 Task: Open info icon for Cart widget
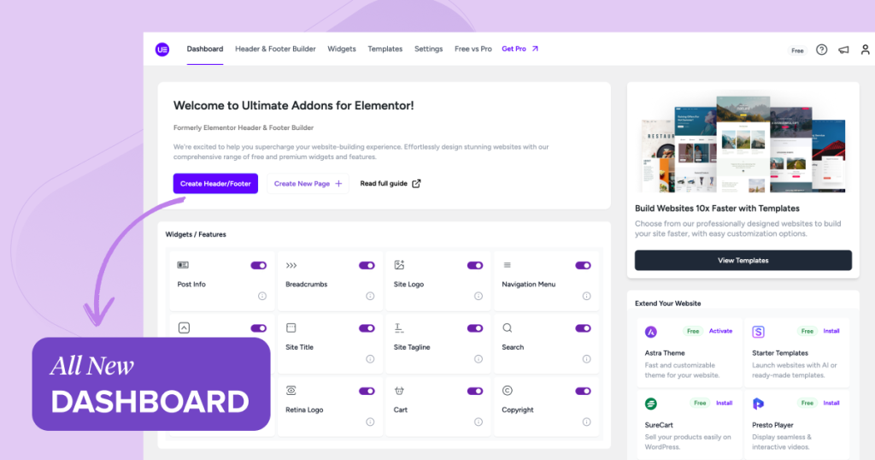tap(479, 422)
